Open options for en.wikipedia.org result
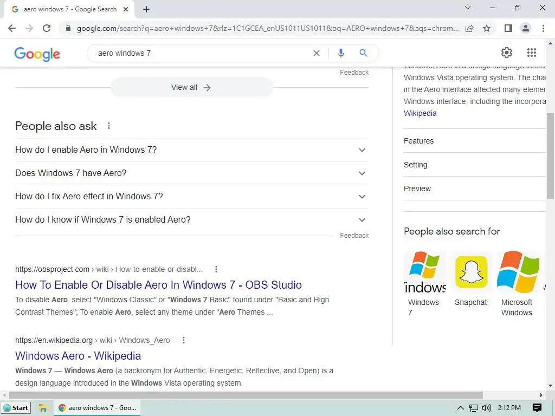 [184, 340]
